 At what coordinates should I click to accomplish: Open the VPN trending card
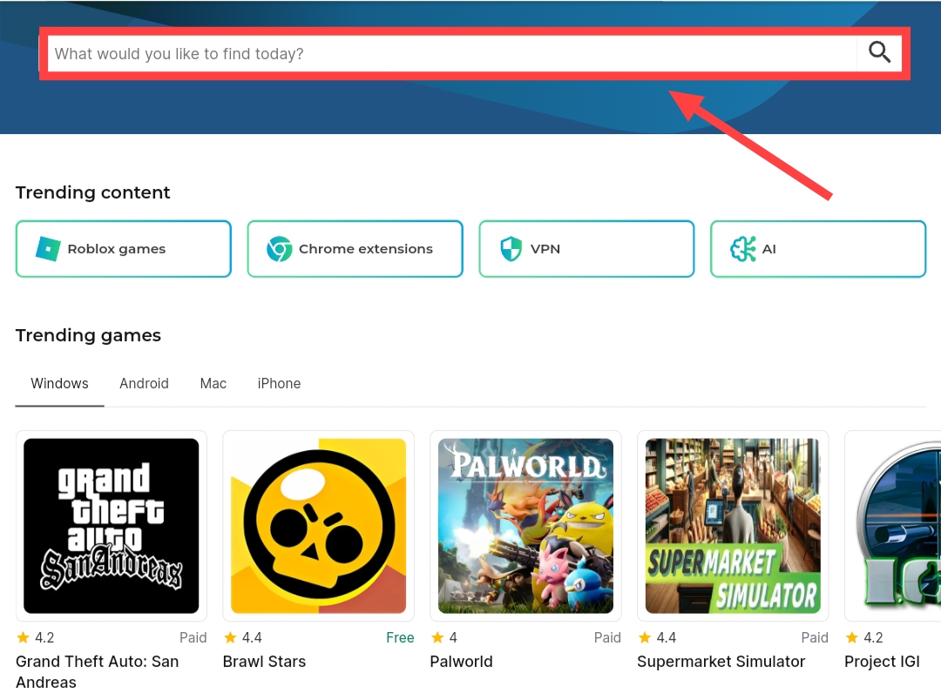[586, 249]
